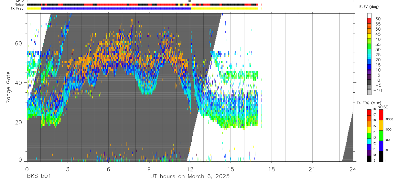This screenshot has width=397, height=183.
Task: Click the "ELEV (deg)" colorbar title
Action: point(369,6)
